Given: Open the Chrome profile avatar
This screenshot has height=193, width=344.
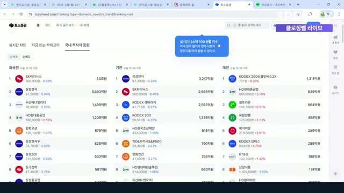Looking at the screenshot, I should [x=322, y=14].
